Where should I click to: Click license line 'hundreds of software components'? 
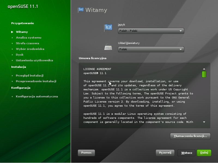click(135, 118)
